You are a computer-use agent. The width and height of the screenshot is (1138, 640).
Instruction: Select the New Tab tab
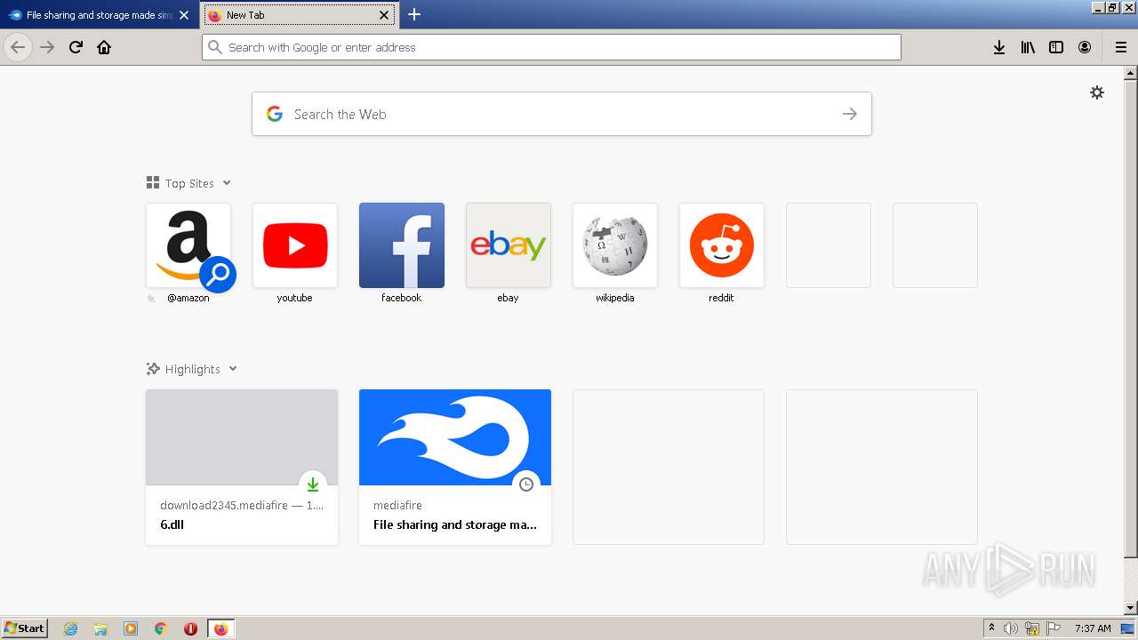point(300,15)
